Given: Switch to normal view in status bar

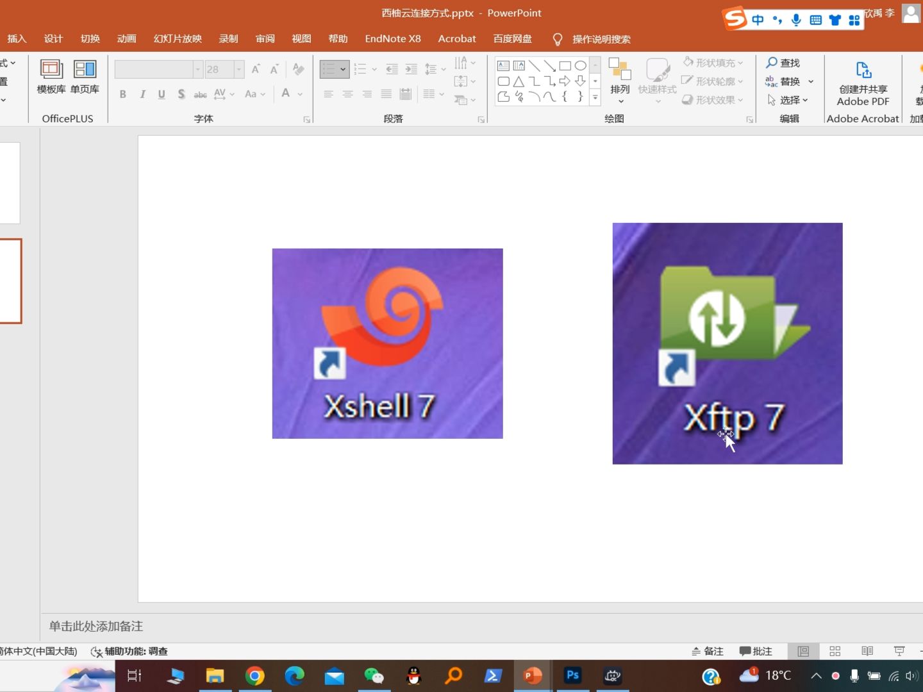Looking at the screenshot, I should point(803,651).
